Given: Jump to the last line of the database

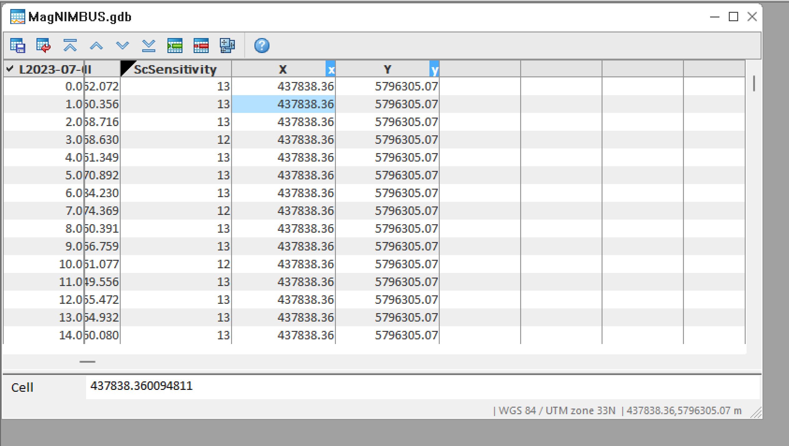Looking at the screenshot, I should pos(149,46).
